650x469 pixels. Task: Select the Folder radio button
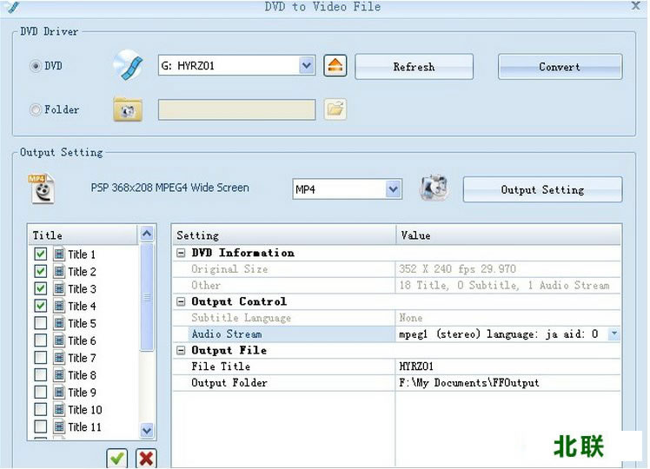(36, 110)
